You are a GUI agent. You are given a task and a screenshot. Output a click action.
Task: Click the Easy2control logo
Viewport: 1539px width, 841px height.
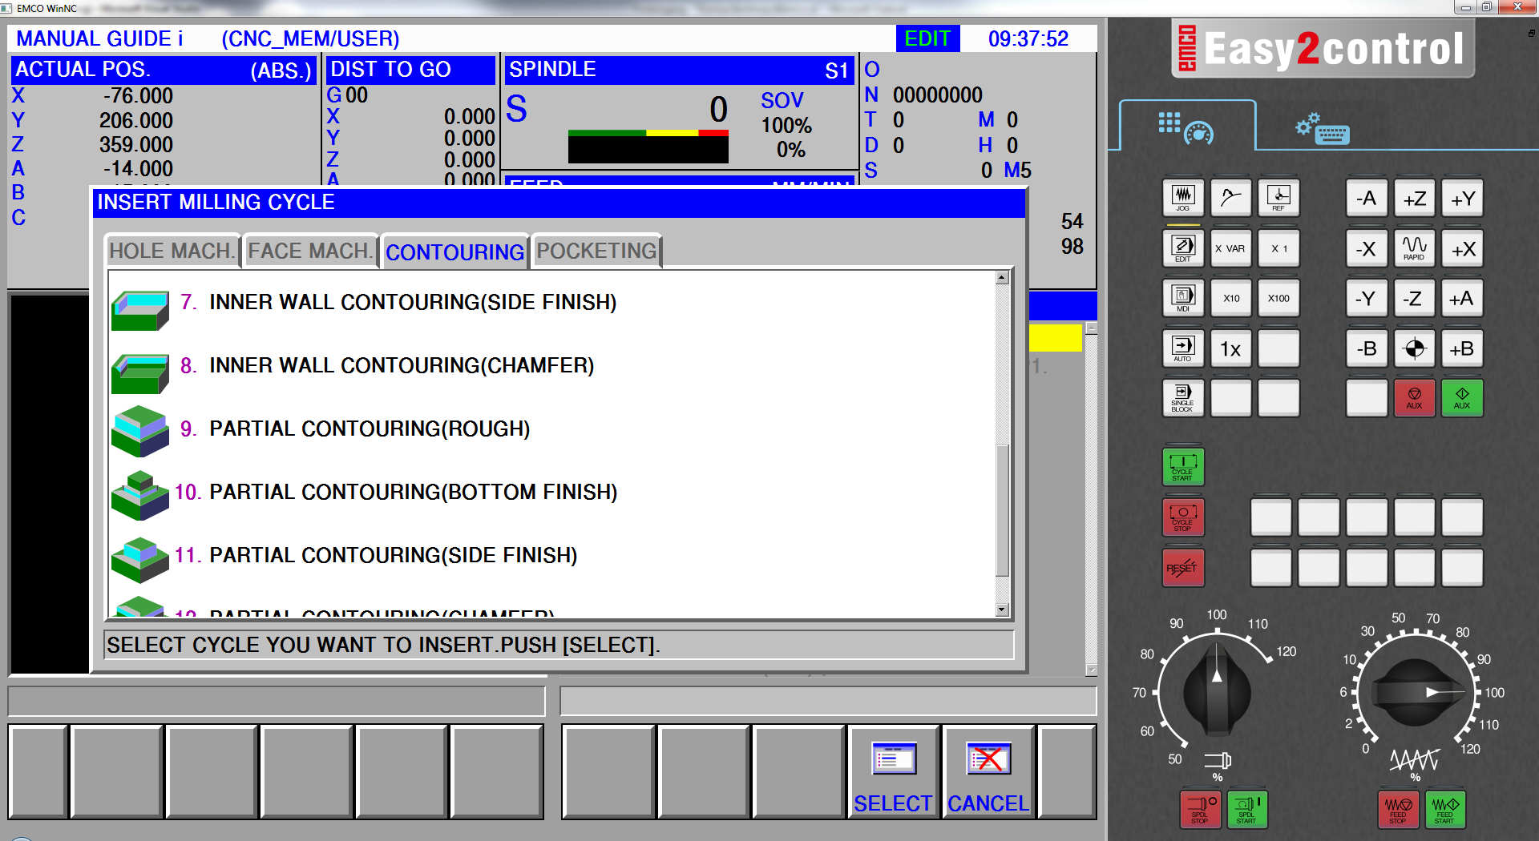pyautogui.click(x=1323, y=48)
